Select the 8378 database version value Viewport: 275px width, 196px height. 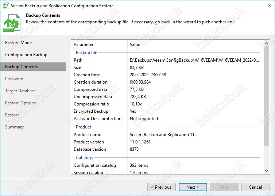point(134,149)
